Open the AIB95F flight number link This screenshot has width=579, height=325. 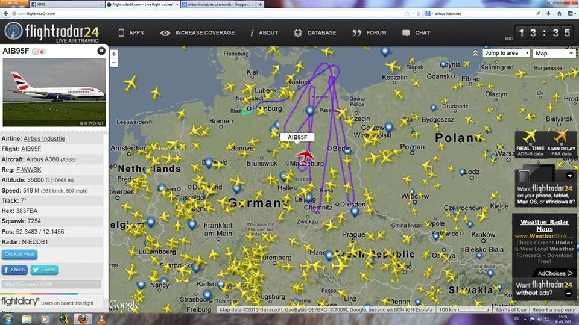coord(31,149)
